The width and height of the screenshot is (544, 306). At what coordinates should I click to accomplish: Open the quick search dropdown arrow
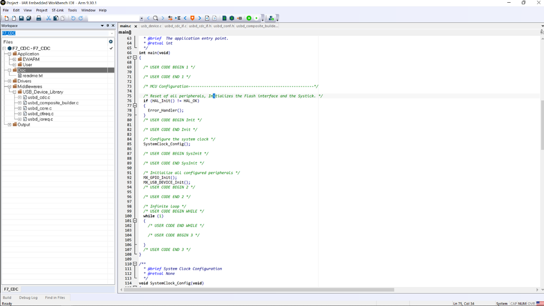click(x=142, y=19)
